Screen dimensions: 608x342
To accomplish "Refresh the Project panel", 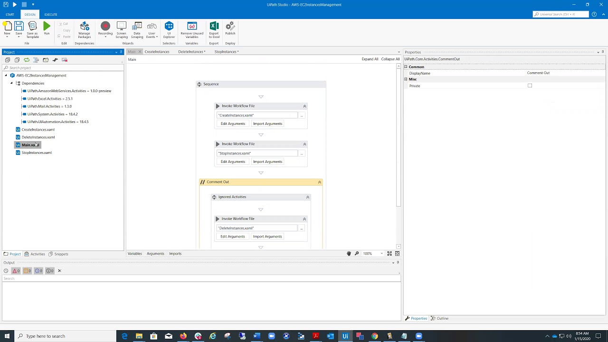I will [27, 60].
